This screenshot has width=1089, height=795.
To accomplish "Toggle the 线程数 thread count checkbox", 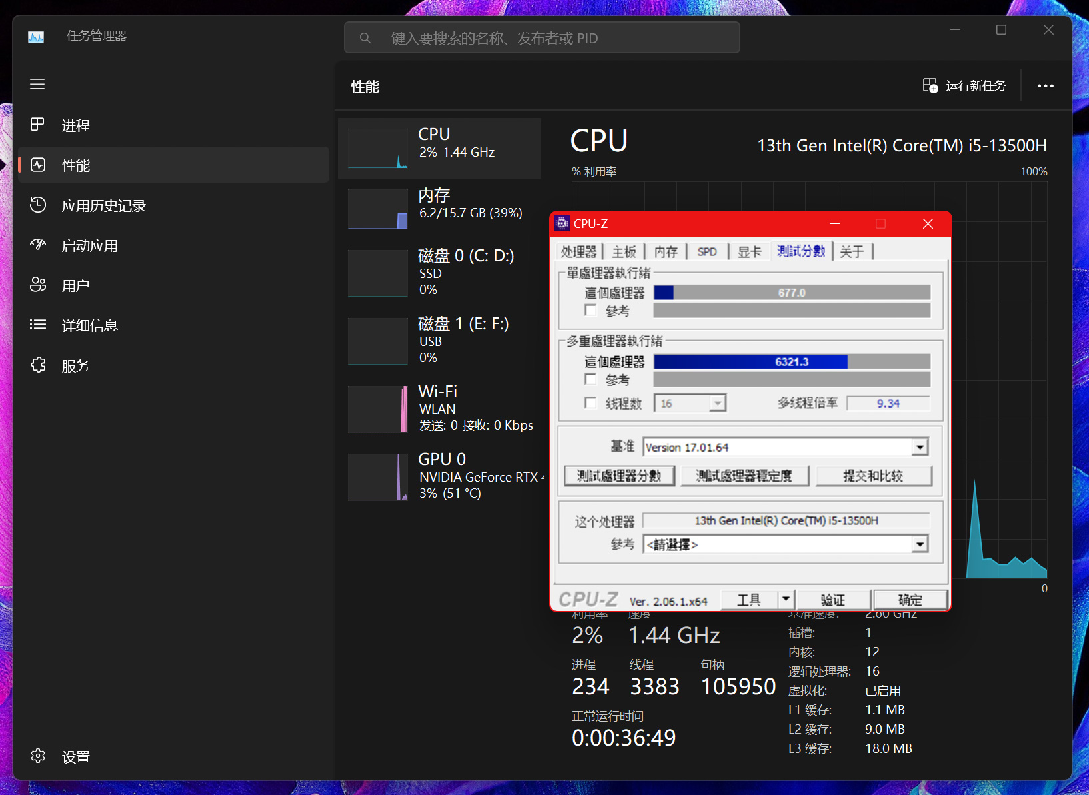I will pyautogui.click(x=590, y=402).
